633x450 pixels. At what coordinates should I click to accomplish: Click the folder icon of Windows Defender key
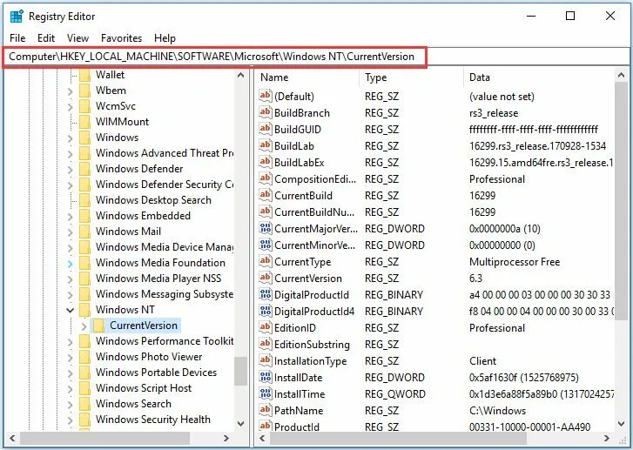(84, 169)
